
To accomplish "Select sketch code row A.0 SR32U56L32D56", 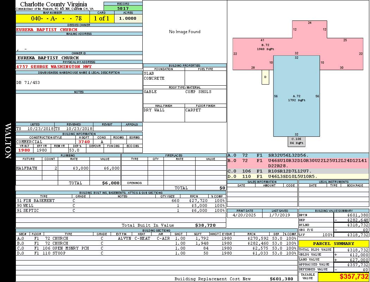I will pyautogui.click(x=298, y=155).
